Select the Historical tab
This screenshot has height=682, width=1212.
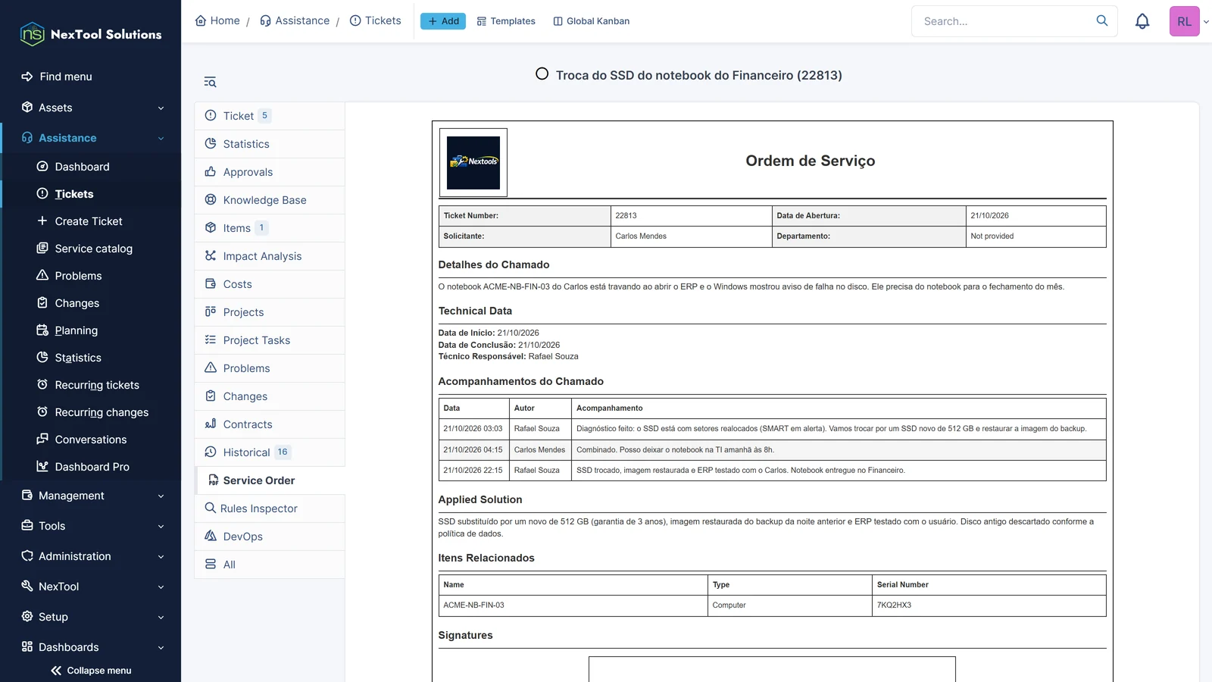270,452
